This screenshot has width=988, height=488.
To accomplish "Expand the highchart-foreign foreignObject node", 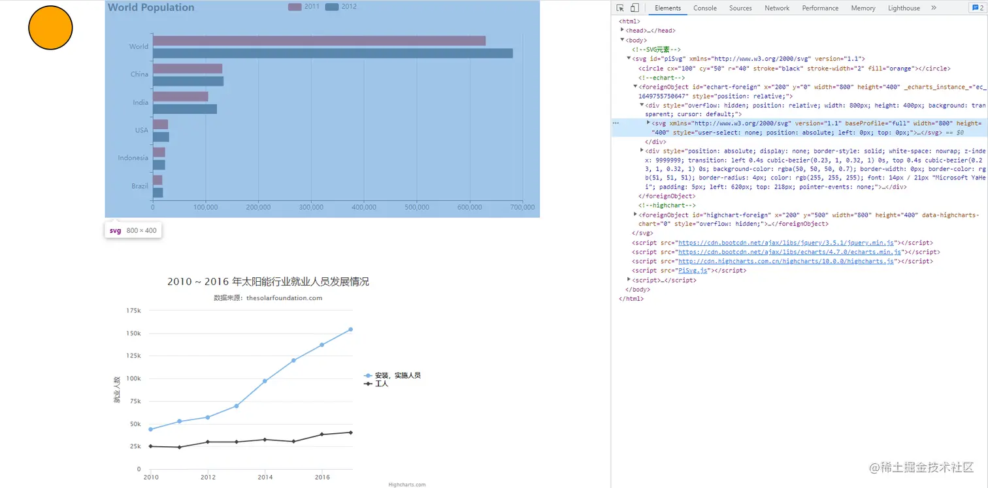I will [635, 214].
